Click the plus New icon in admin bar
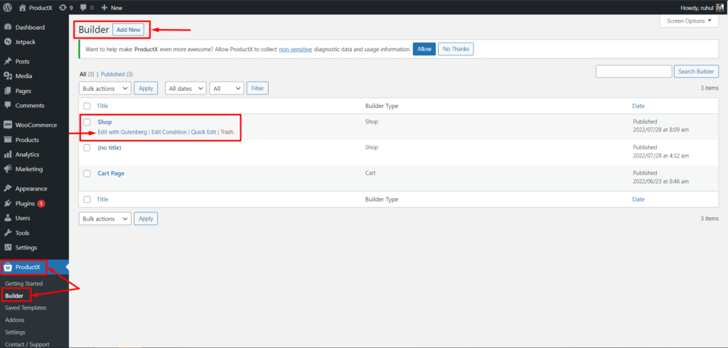Image resolution: width=728 pixels, height=348 pixels. [x=105, y=7]
